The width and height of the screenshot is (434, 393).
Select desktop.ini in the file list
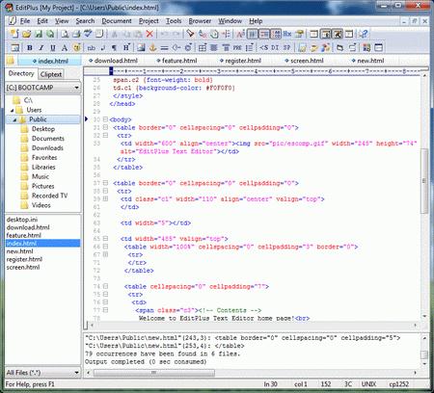coord(22,220)
